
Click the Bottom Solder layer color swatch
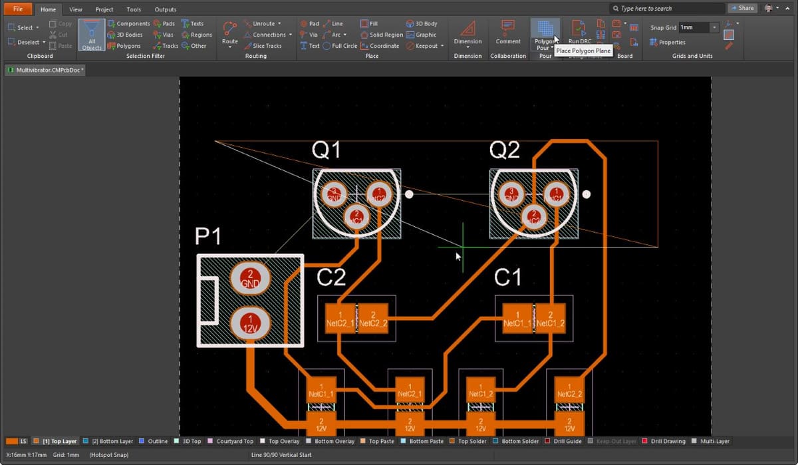tap(496, 441)
